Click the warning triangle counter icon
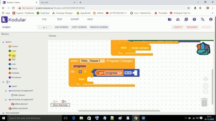216x121 pixels. coord(54,102)
